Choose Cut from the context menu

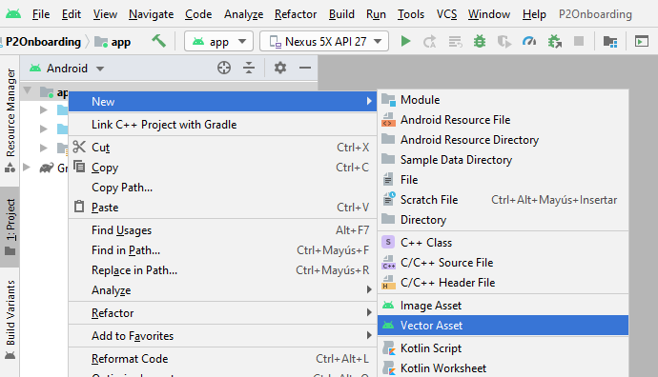[x=222, y=147]
